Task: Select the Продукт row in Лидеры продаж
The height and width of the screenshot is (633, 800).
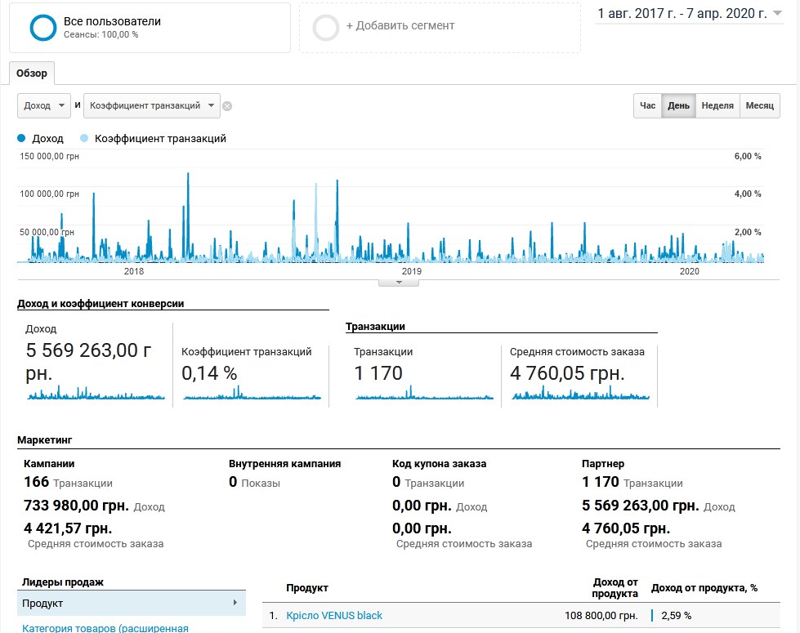Action: pos(131,603)
